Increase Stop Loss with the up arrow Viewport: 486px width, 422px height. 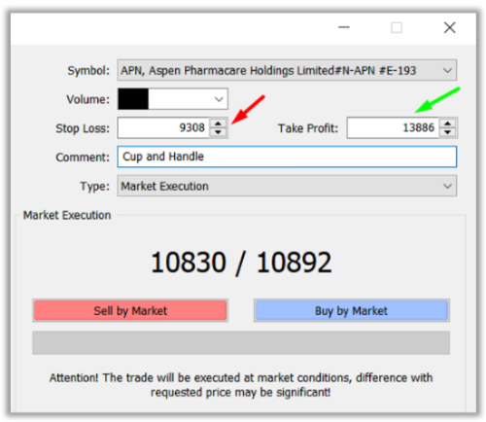tap(219, 123)
